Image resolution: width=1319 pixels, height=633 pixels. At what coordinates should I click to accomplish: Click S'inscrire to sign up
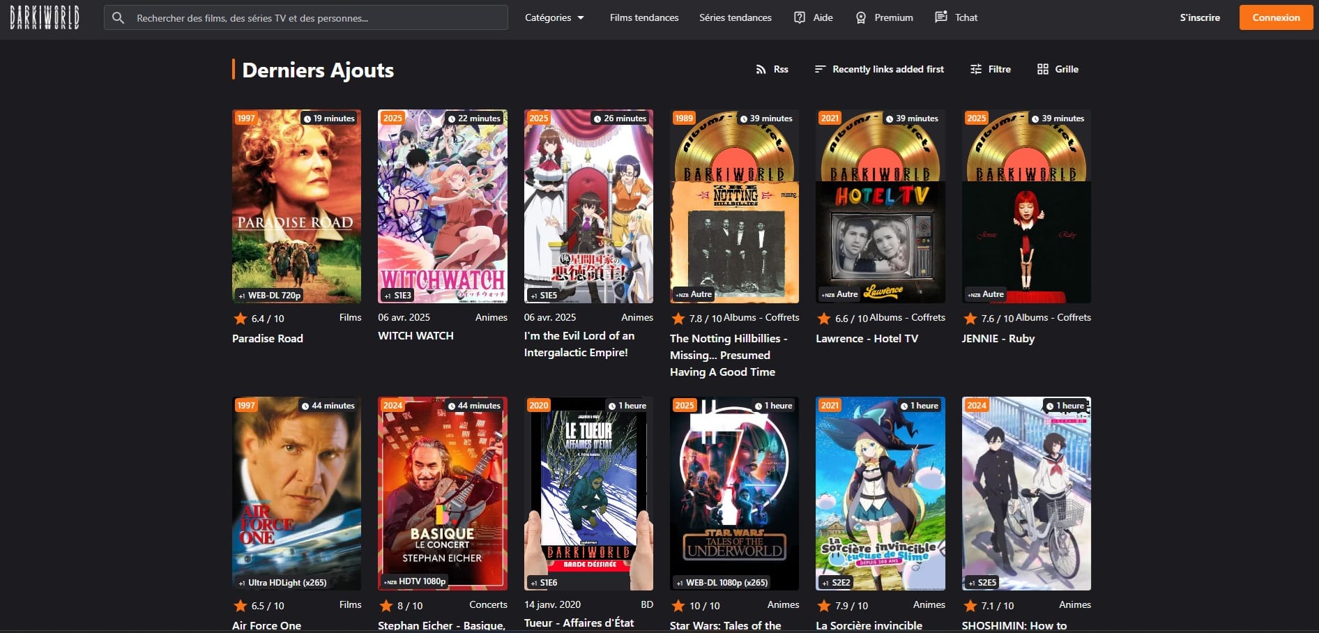(1200, 17)
